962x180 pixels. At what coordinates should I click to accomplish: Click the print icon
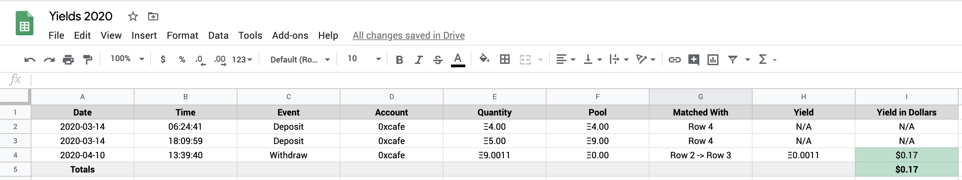pyautogui.click(x=68, y=59)
